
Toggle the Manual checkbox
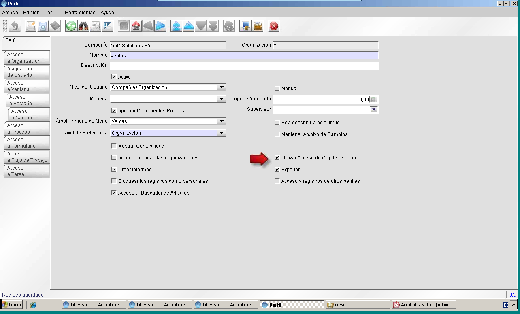277,89
